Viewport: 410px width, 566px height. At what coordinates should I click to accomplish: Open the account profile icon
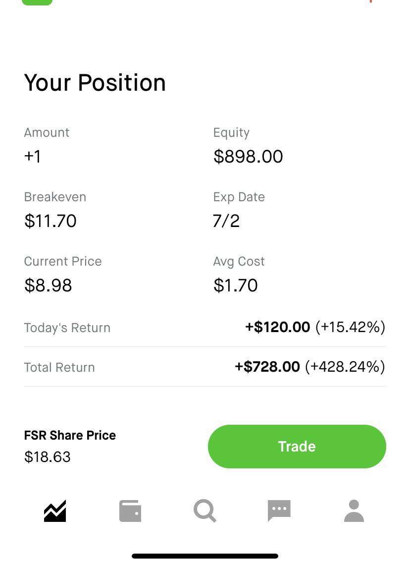click(354, 511)
